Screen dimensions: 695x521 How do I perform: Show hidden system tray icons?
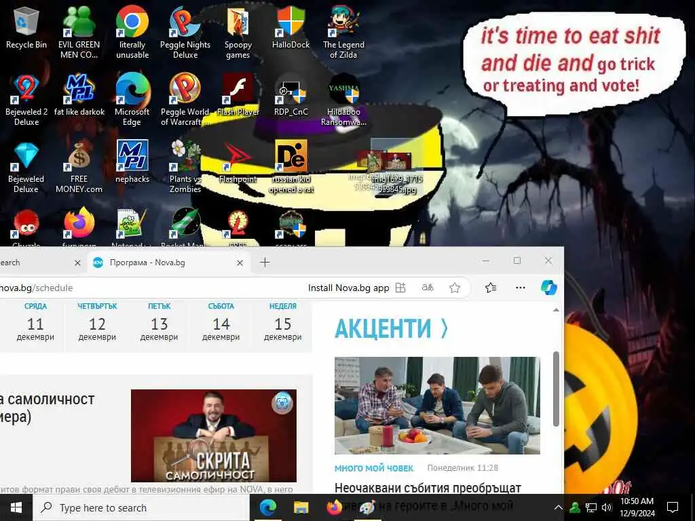559,507
